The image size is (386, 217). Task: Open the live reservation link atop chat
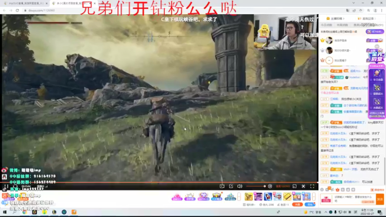[x=367, y=18]
